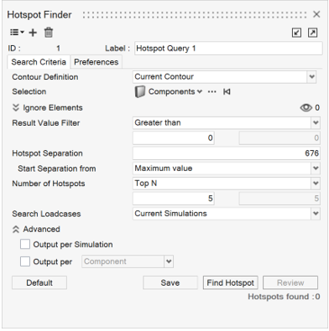Add a new hotspot query with plus icon
The width and height of the screenshot is (329, 331).
[33, 33]
